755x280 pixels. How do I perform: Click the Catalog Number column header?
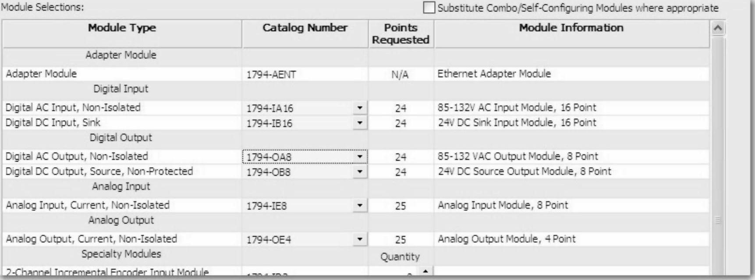tap(305, 28)
